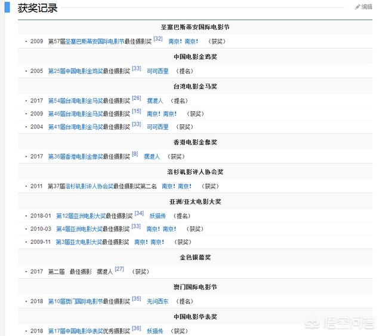Open 第36届香港电影金像奖 link
The height and width of the screenshot is (336, 382).
[75, 156]
